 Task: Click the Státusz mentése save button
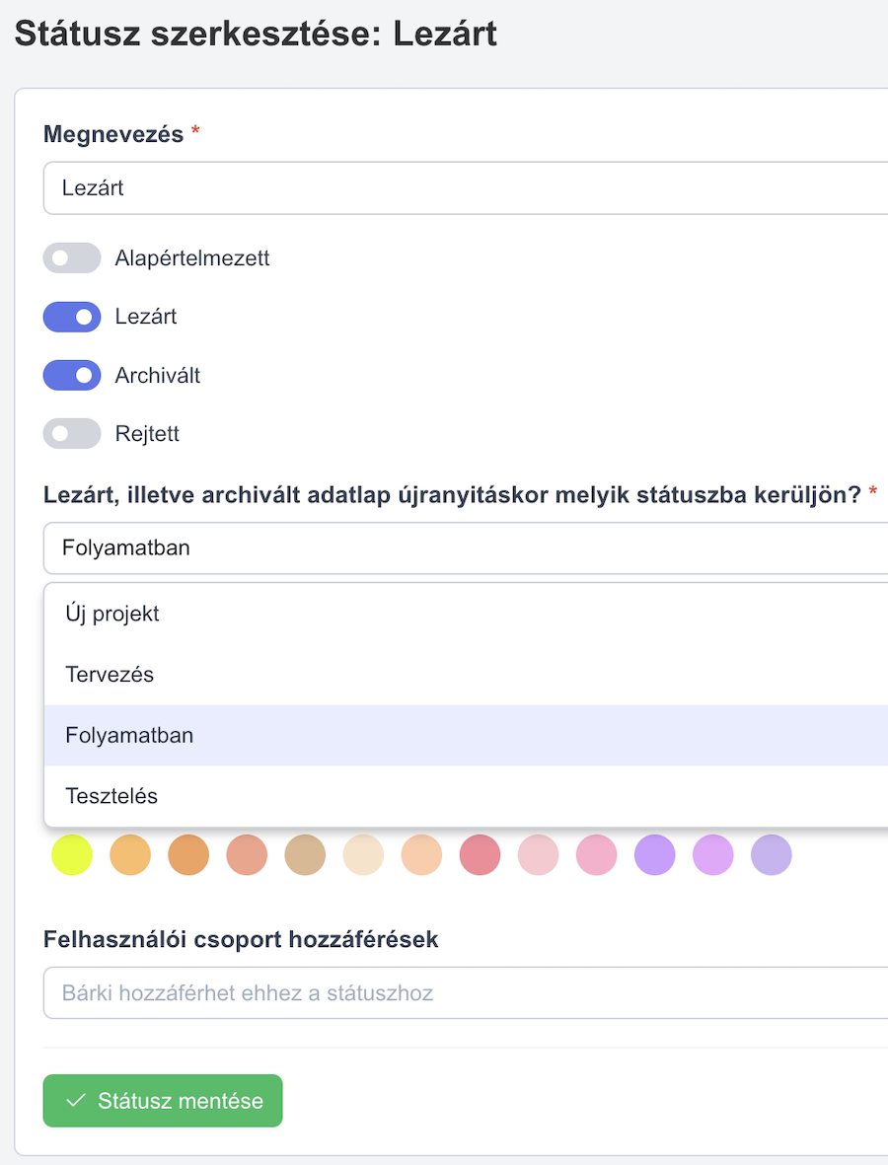pyautogui.click(x=163, y=1100)
